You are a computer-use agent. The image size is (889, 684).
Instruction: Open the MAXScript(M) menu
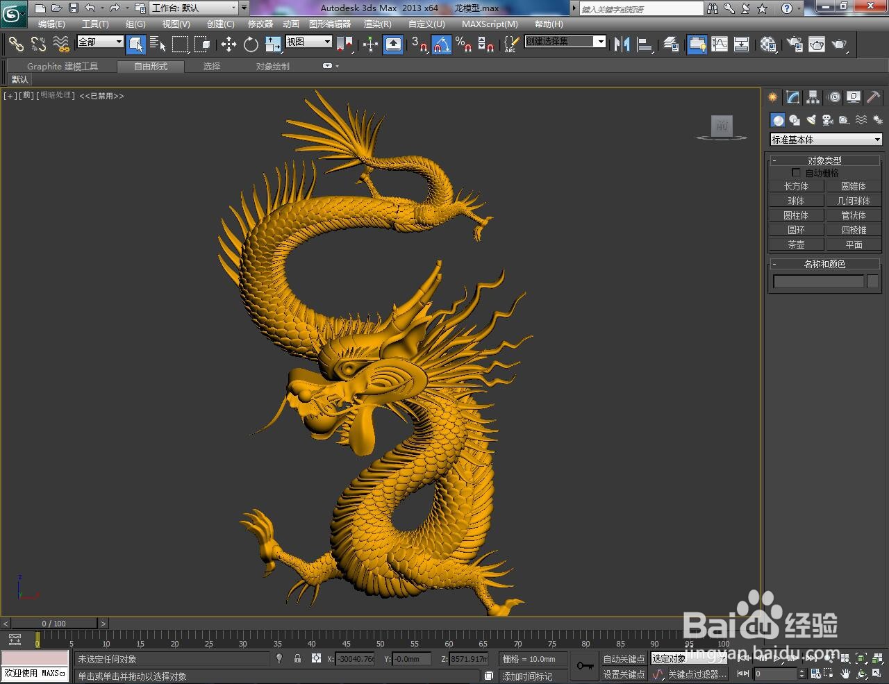[490, 24]
